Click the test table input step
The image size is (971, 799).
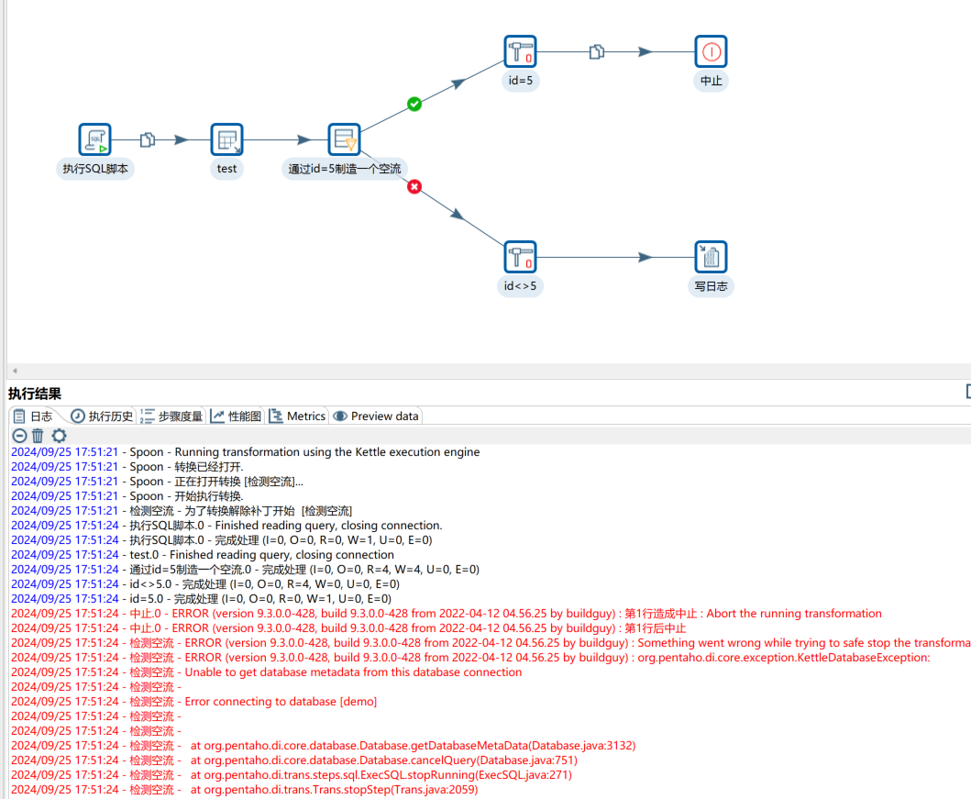click(x=226, y=139)
